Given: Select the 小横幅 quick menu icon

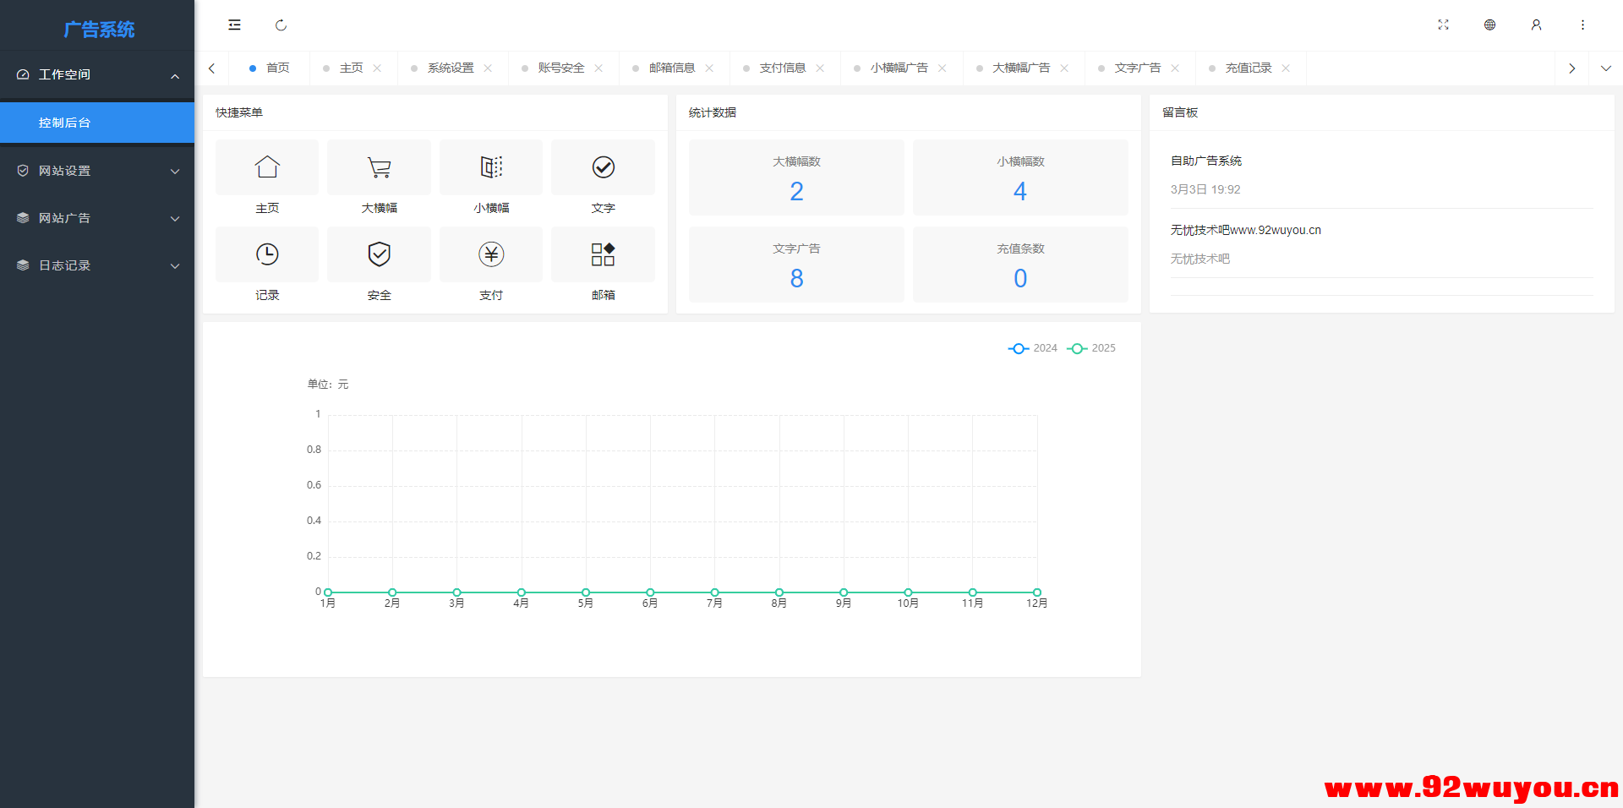Looking at the screenshot, I should [490, 167].
